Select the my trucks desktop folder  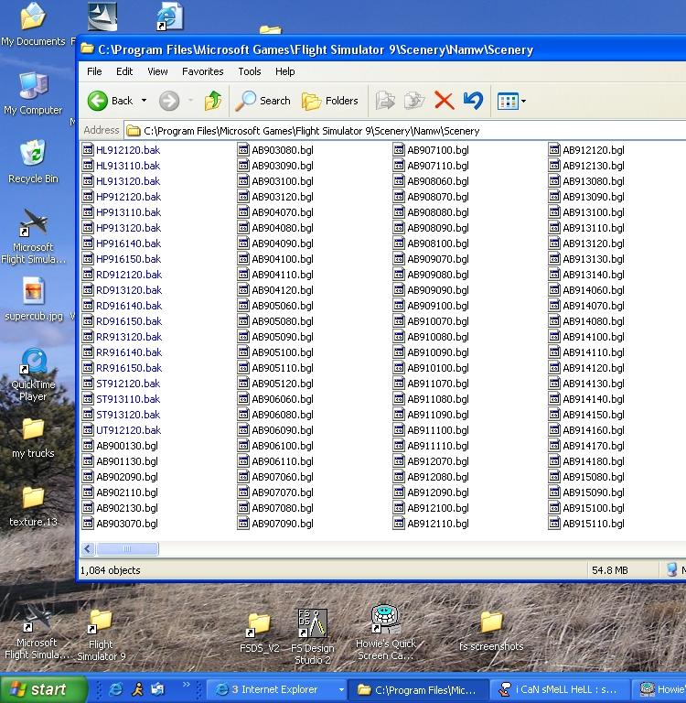[33, 438]
